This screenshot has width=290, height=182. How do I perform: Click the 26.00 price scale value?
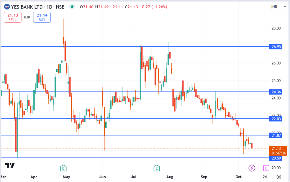(x=276, y=63)
